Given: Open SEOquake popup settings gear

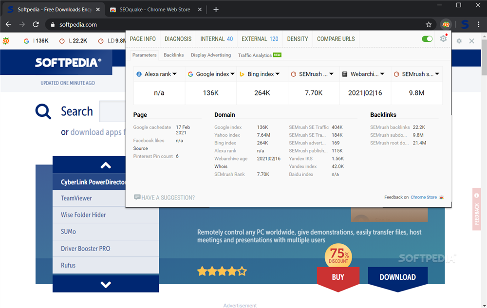Looking at the screenshot, I should click(x=443, y=39).
